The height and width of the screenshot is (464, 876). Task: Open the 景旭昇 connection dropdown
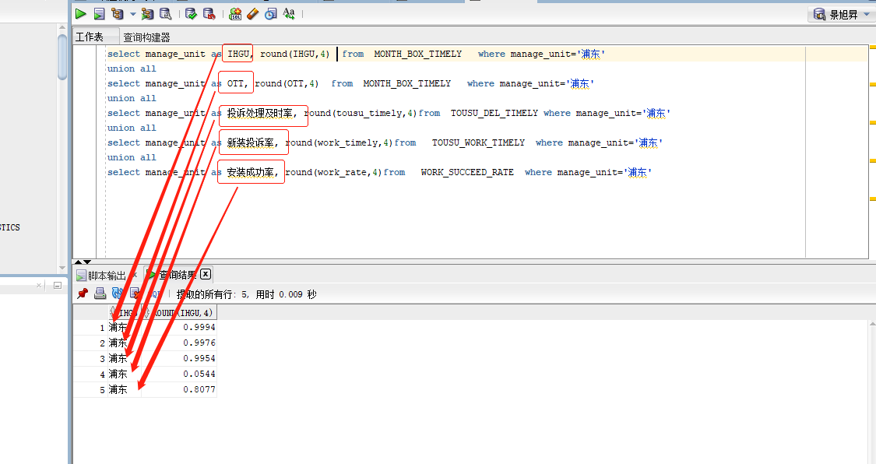click(x=843, y=15)
